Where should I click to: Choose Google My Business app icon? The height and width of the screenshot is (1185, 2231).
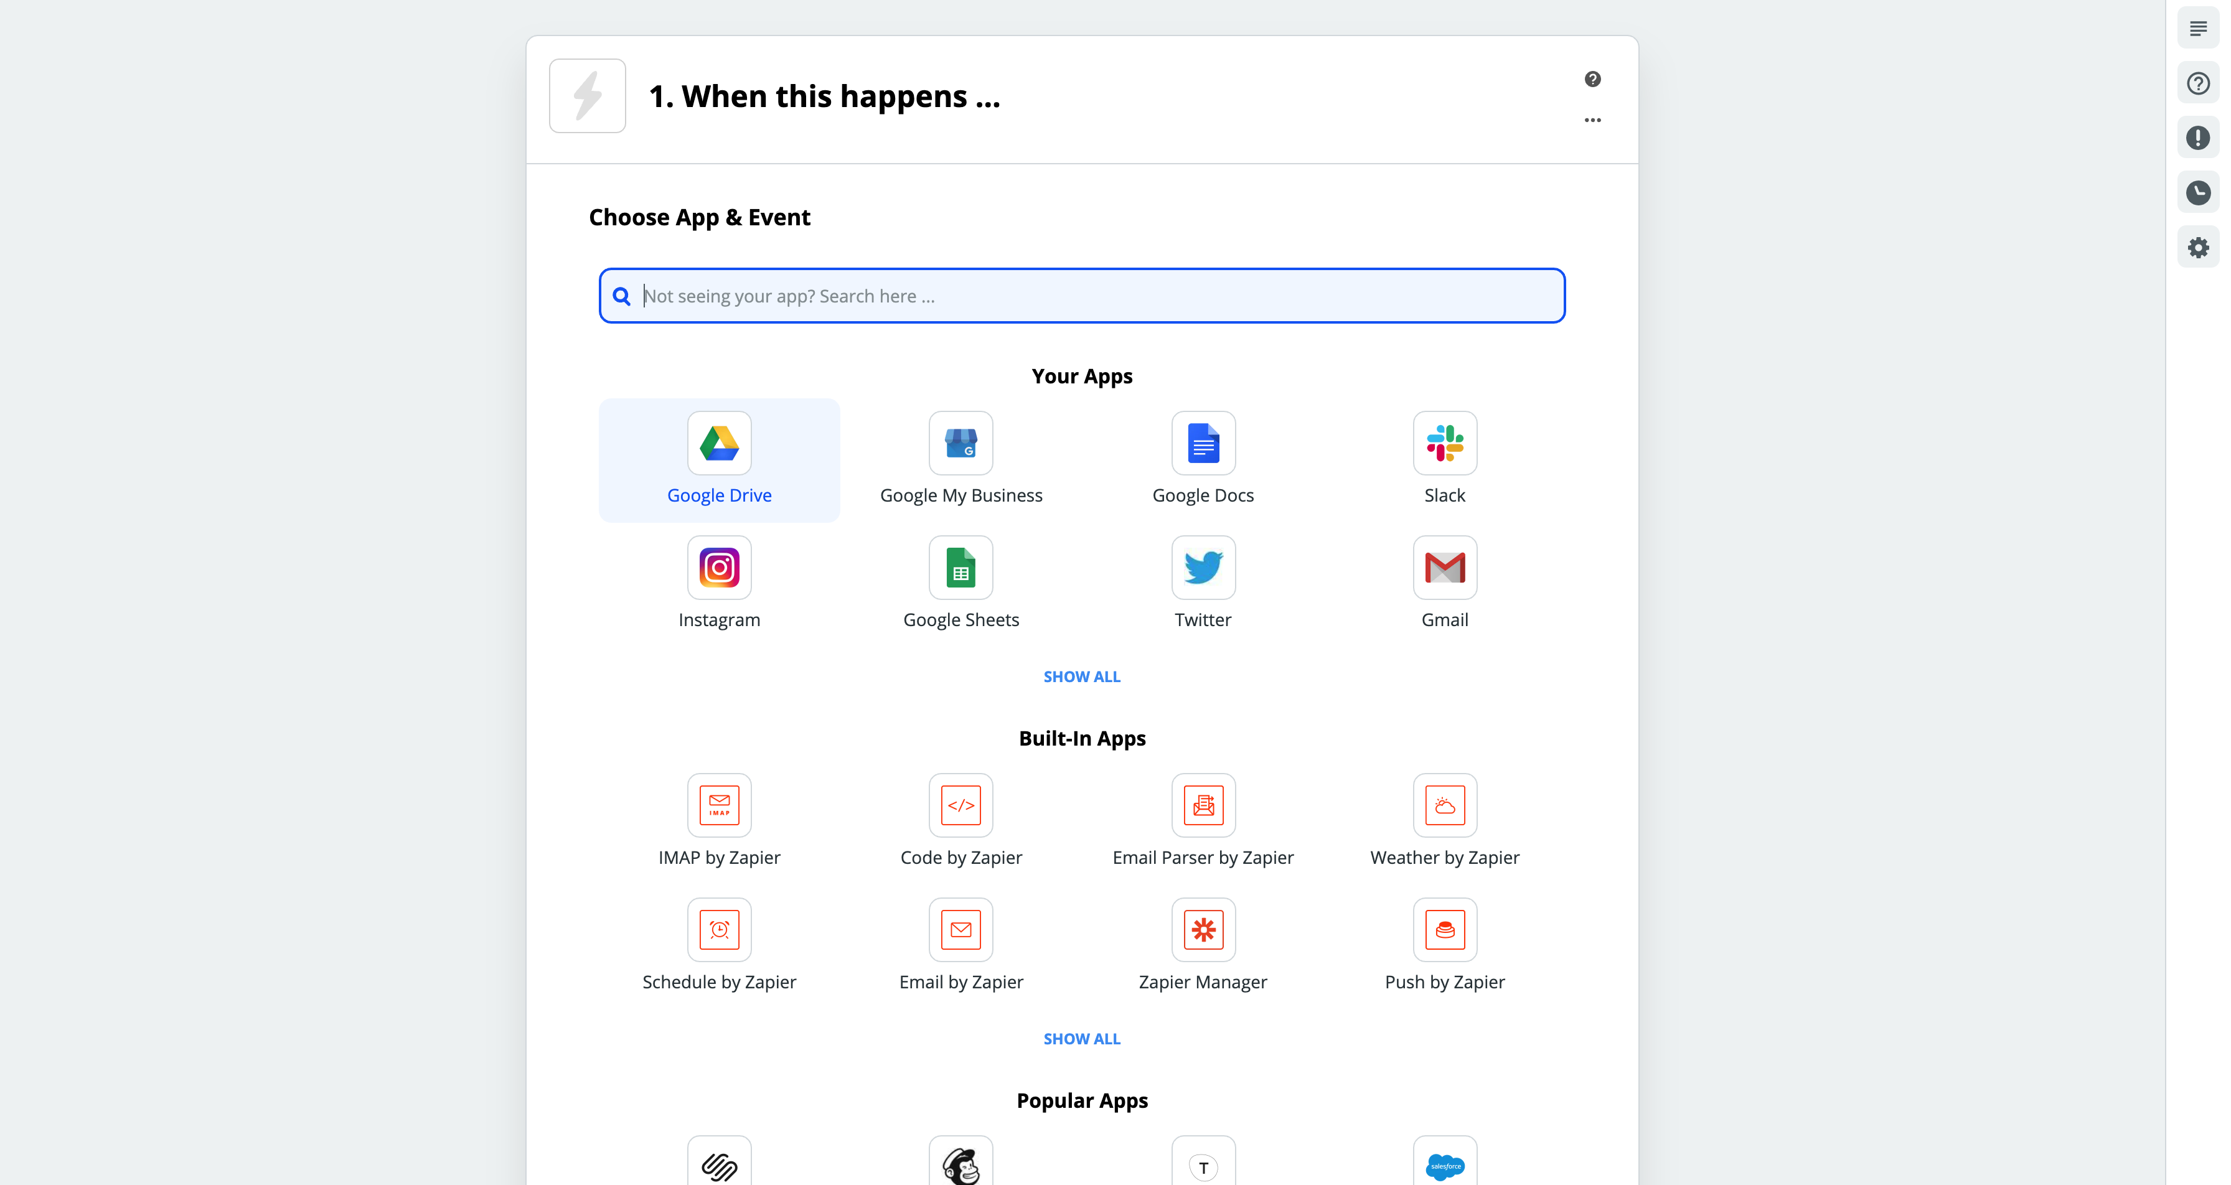961,443
